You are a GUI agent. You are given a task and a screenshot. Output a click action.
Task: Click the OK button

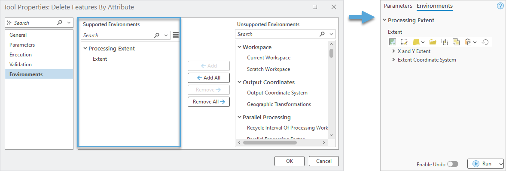coord(290,161)
